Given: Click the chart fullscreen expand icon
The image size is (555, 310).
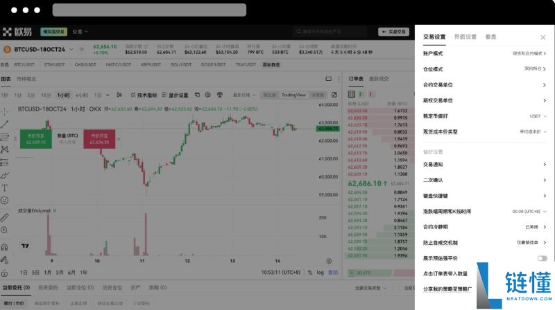Looking at the screenshot, I should [334, 95].
